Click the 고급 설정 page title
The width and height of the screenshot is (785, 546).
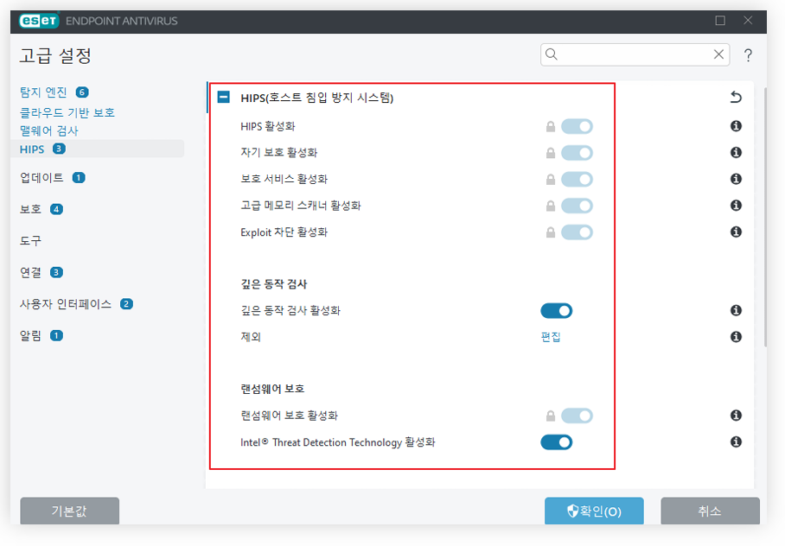tap(55, 55)
